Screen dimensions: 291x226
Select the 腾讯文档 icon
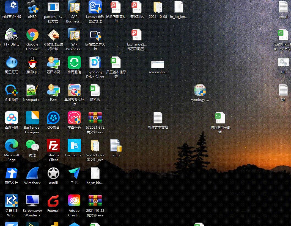coord(12,173)
